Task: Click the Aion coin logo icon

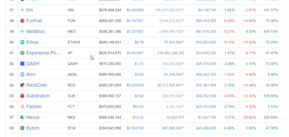Action: (22, 74)
